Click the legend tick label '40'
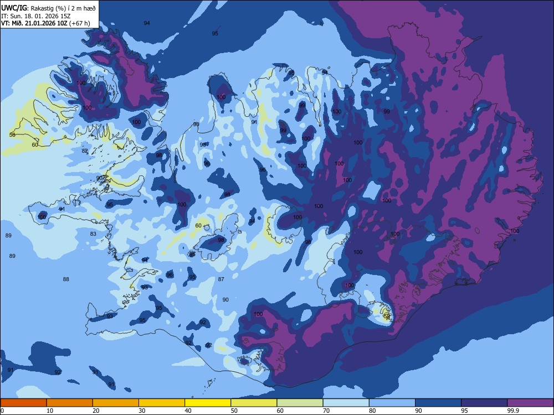Screen dimensions: 554x415 [188, 411]
